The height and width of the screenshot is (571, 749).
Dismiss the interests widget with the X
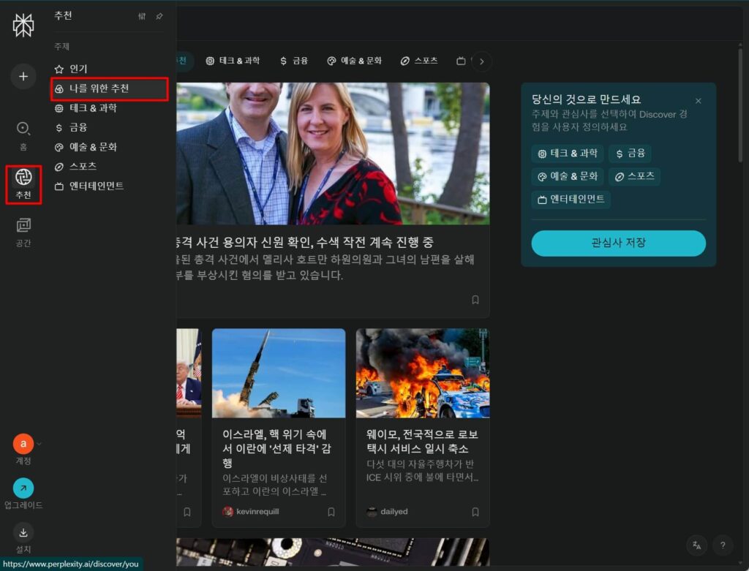[698, 101]
